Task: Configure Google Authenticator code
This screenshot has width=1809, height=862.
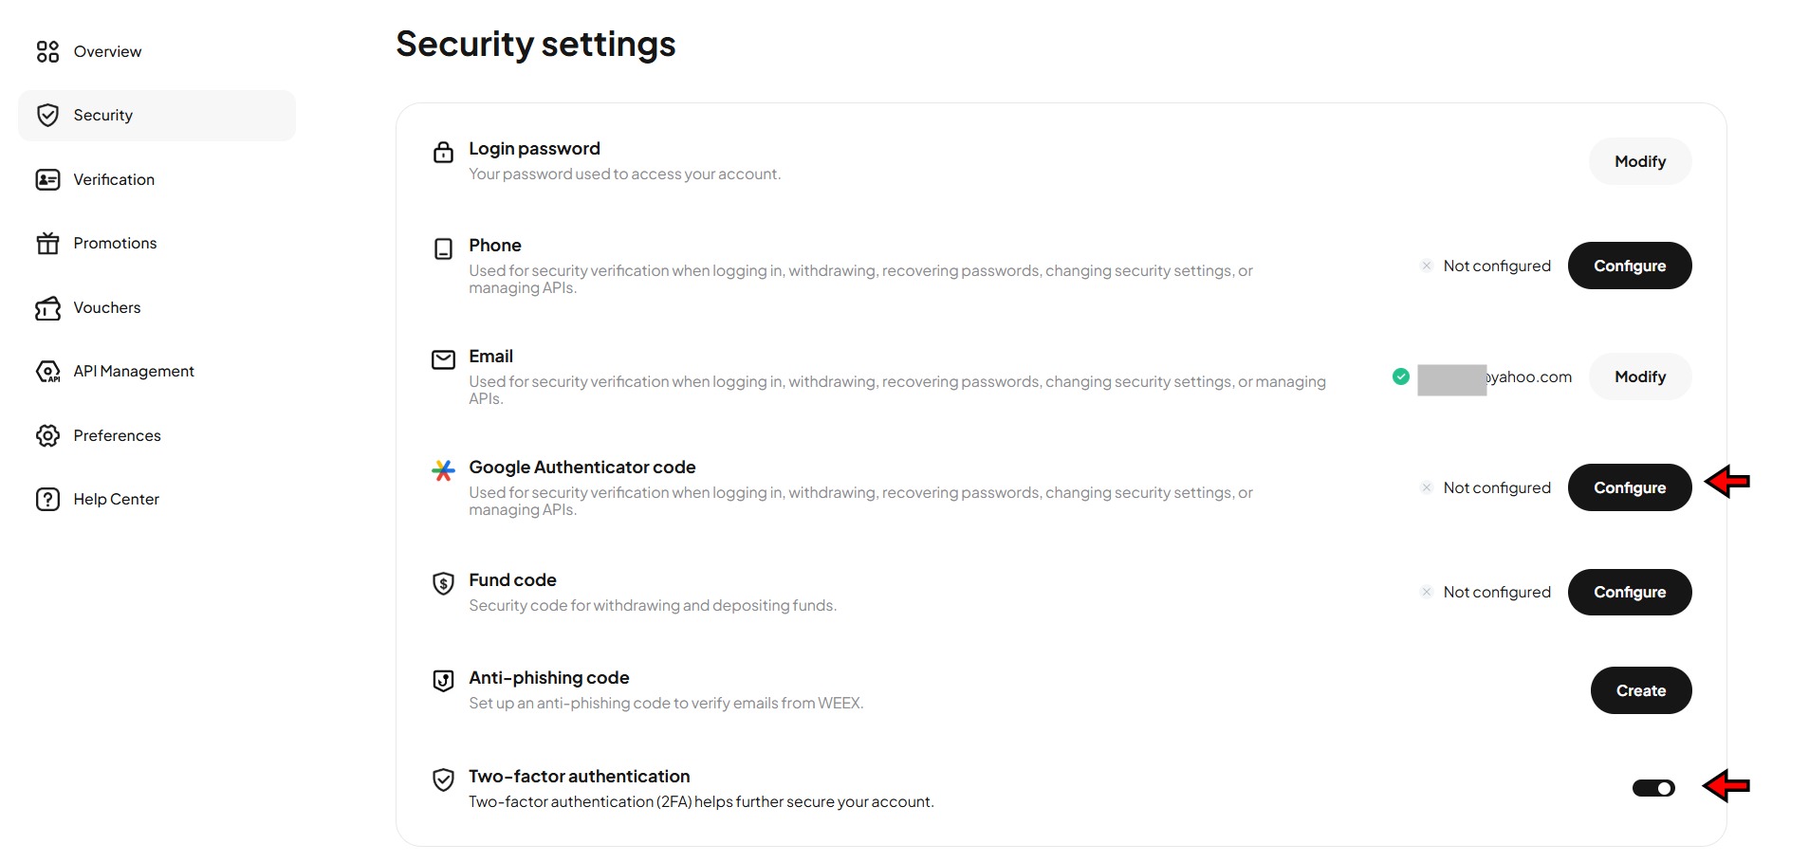Action: (x=1630, y=487)
